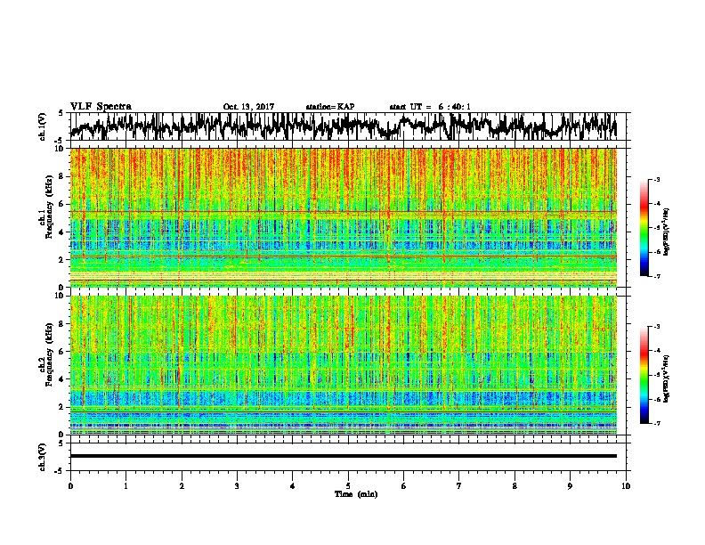This screenshot has height=545, width=705.
Task: Click the date text "Oct. 13, 2017"
Action: [248, 107]
